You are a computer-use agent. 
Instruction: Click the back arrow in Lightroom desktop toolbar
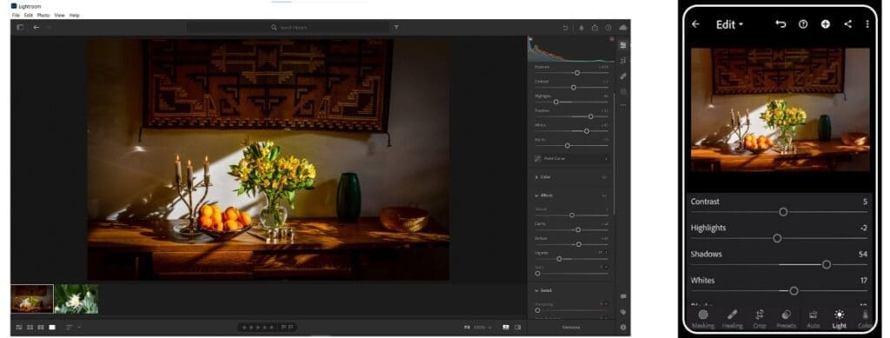[37, 27]
